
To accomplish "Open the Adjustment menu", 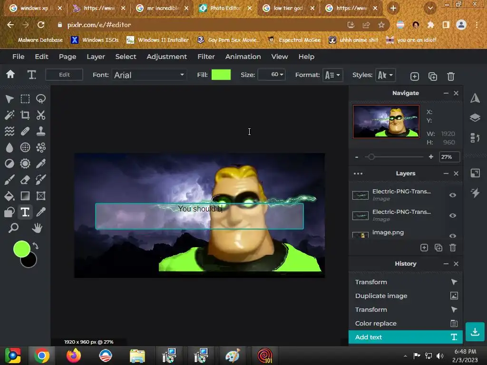I will [x=167, y=57].
